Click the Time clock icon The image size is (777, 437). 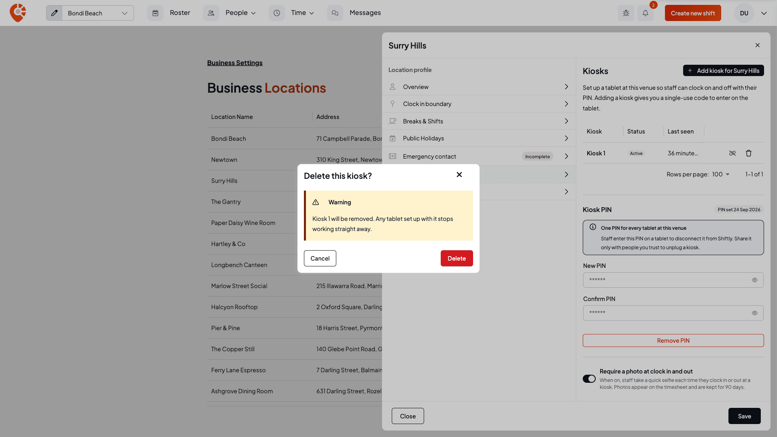(277, 13)
